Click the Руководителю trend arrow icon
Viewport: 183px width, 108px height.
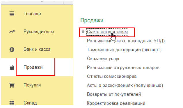tap(12, 31)
